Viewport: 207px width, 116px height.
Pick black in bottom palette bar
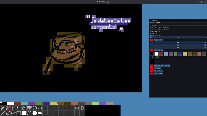click(x=4, y=104)
